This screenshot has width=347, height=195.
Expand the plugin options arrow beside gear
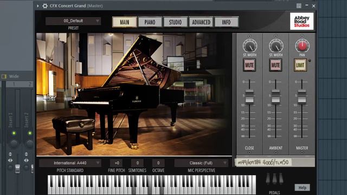[x=38, y=6]
